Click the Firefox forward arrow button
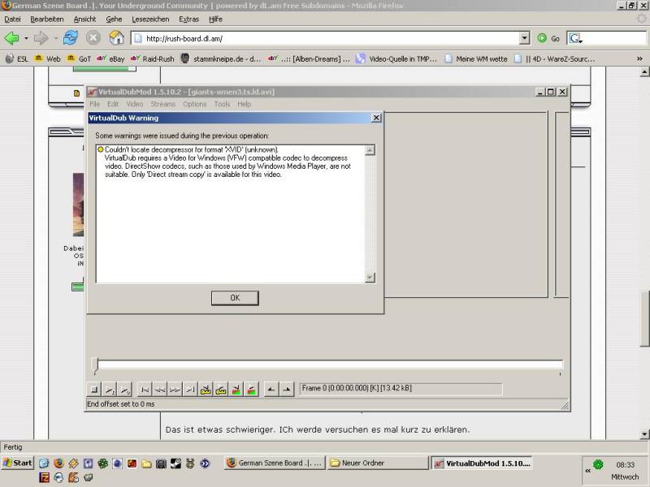Viewport: 650px width, 487px height. (x=41, y=38)
